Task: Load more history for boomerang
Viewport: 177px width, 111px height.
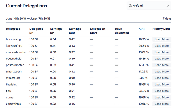Action: (x=162, y=39)
